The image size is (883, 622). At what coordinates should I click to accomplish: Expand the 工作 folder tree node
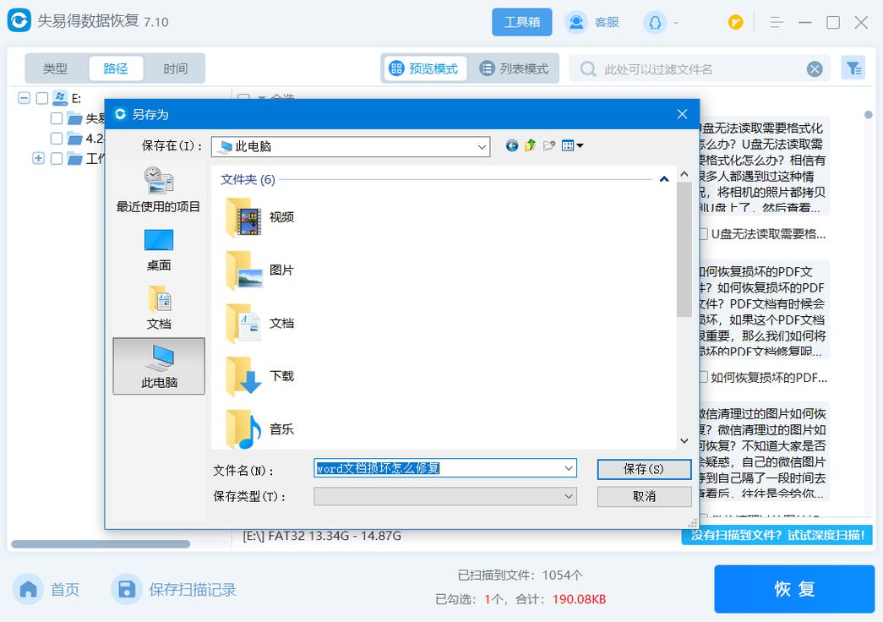click(38, 158)
